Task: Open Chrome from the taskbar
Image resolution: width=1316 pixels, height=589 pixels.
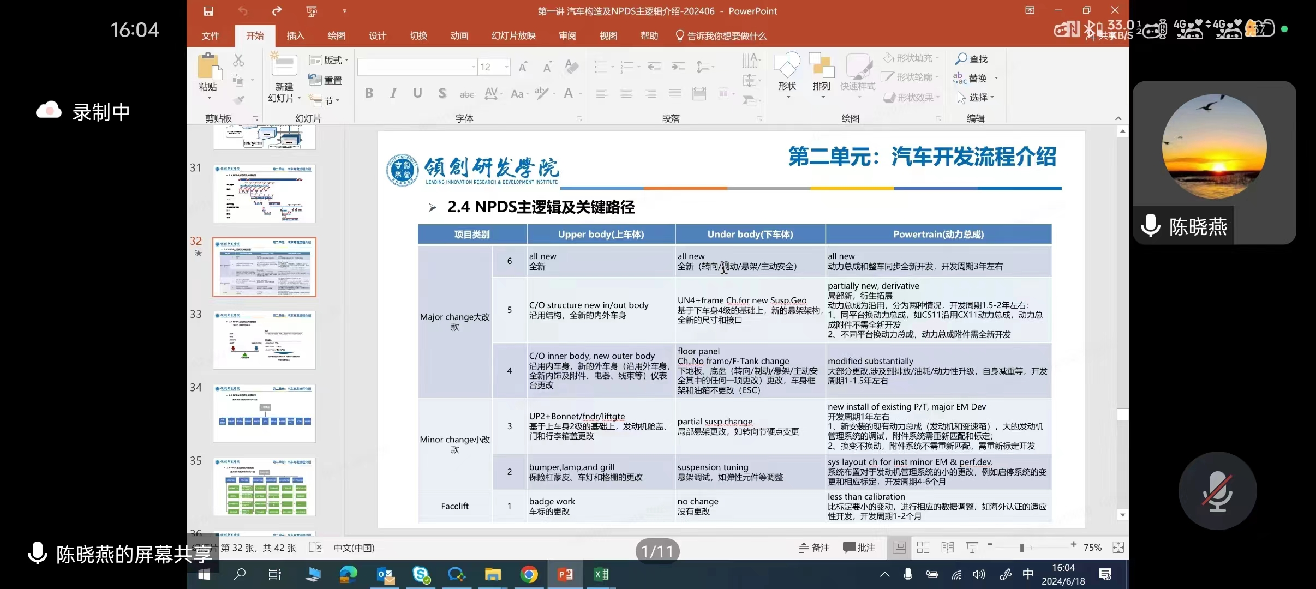Action: click(529, 574)
